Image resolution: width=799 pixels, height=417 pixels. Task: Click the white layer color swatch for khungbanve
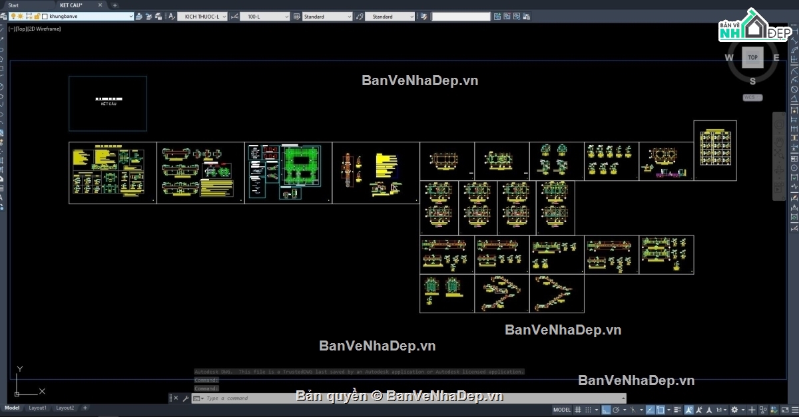pos(45,17)
